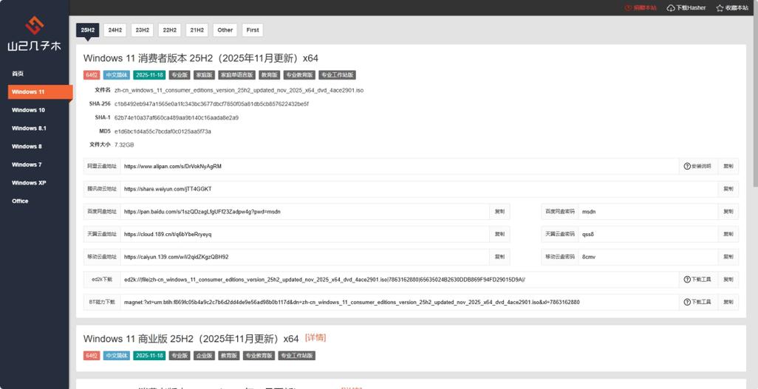This screenshot has height=389, width=758.
Task: Switch to the 23H2 tab
Action: point(142,30)
